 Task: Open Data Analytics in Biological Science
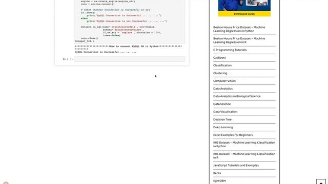tap(237, 96)
